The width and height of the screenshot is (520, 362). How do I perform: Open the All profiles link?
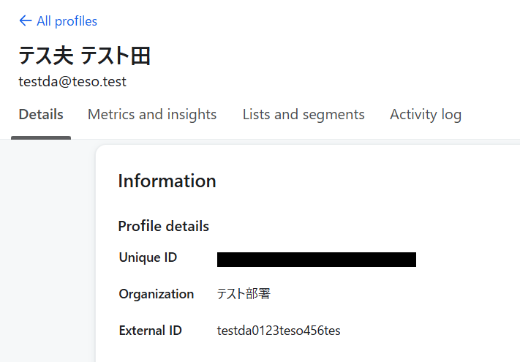click(x=67, y=21)
